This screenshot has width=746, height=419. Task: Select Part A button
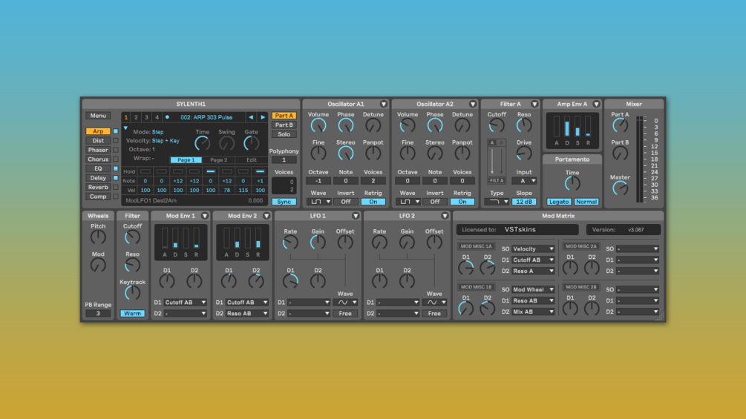(x=284, y=116)
